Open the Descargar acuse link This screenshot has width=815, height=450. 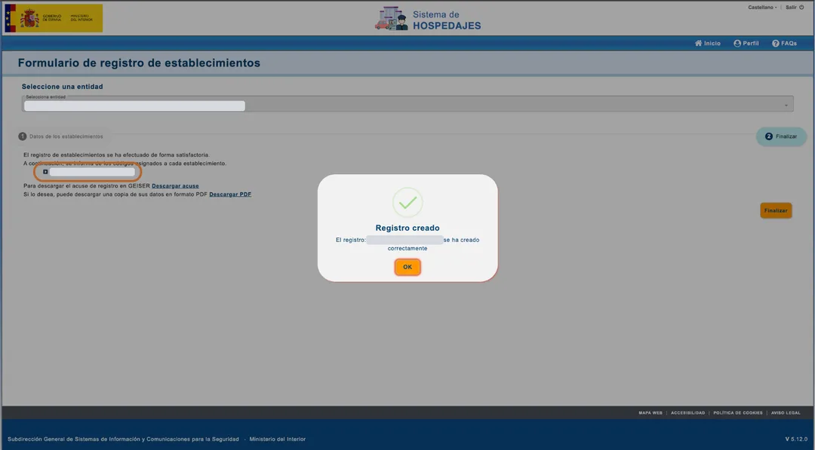pos(175,186)
